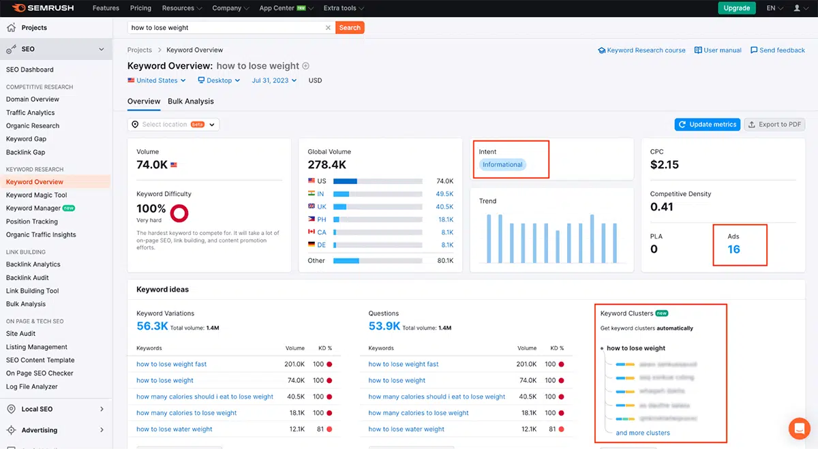818x449 pixels.
Task: Click the US volume bar in Global Volume
Action: 378,181
